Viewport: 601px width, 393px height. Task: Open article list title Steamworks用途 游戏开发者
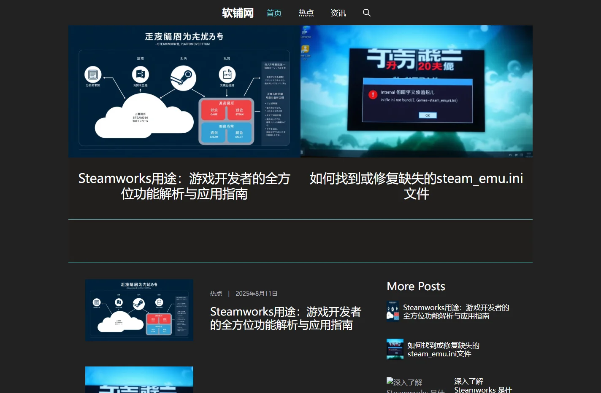286,318
